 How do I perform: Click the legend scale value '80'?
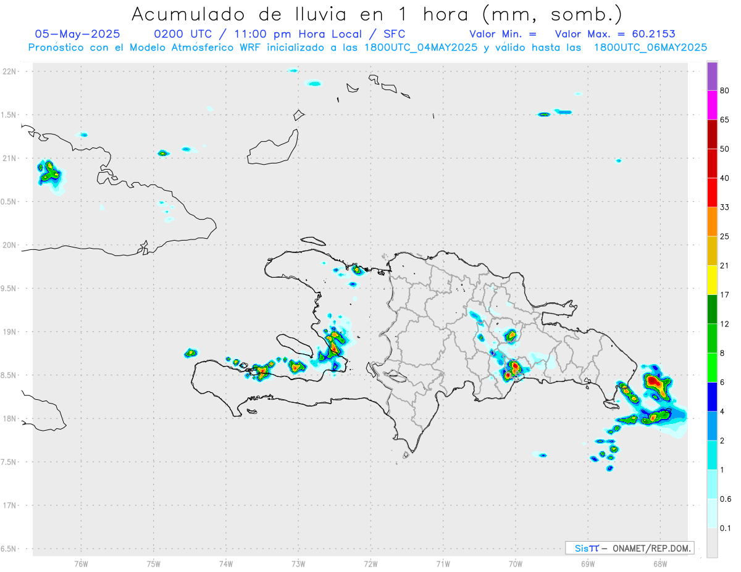[x=725, y=91]
